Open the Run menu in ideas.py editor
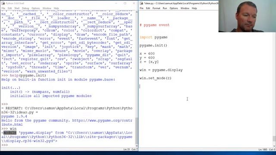Image resolution: width=276 pixels, height=155 pixels. (165, 8)
